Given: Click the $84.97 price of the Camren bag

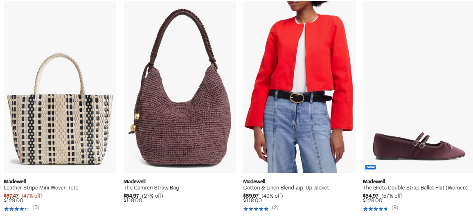Looking at the screenshot, I should (131, 196).
